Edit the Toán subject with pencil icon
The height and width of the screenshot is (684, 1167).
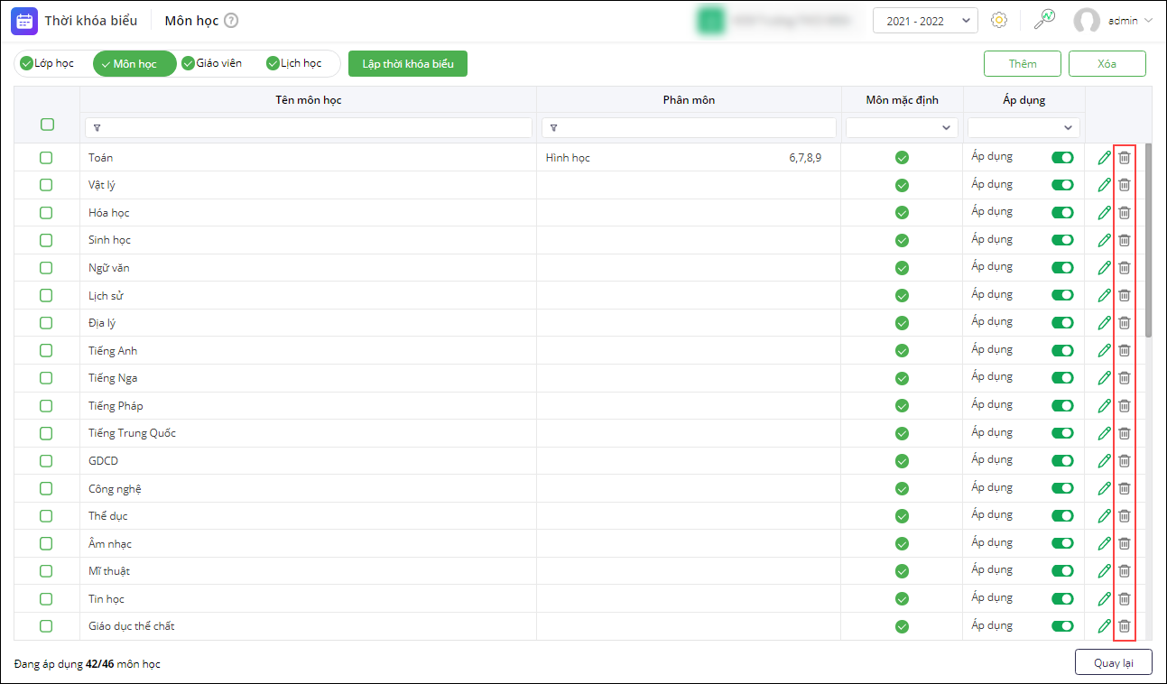tap(1104, 158)
